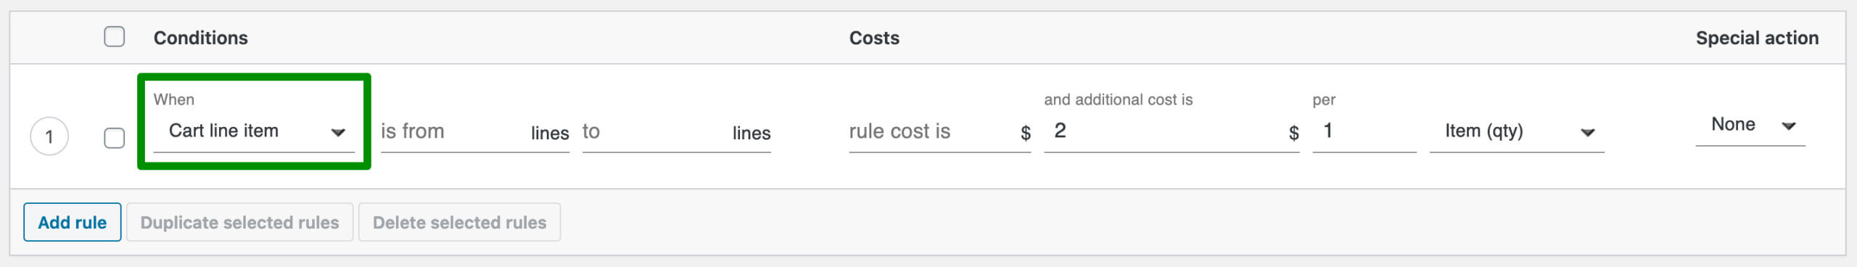Click into the 'rule cost is' field

pyautogui.click(x=939, y=132)
